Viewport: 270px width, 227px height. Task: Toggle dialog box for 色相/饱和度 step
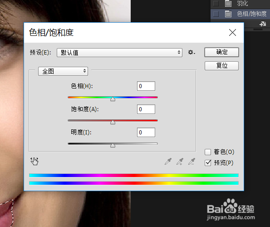(216, 14)
